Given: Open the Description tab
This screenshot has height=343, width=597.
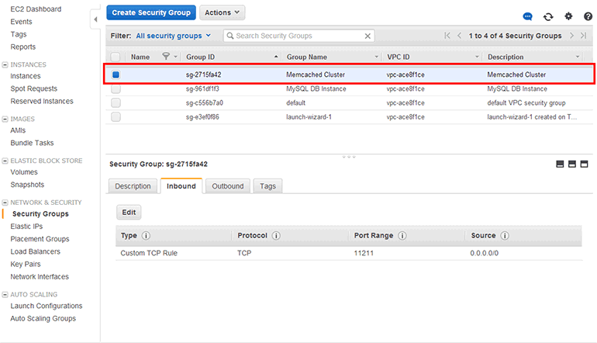Looking at the screenshot, I should click(x=133, y=186).
